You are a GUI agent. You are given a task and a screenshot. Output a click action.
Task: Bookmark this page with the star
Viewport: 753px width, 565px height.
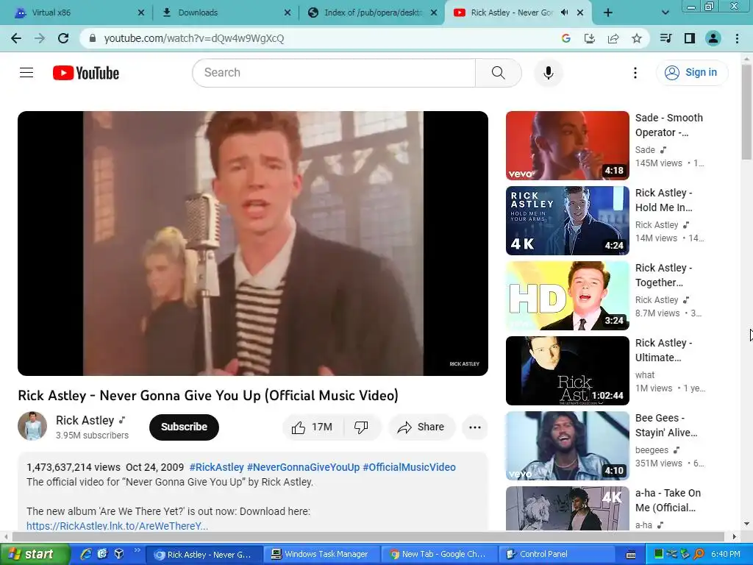click(x=637, y=38)
